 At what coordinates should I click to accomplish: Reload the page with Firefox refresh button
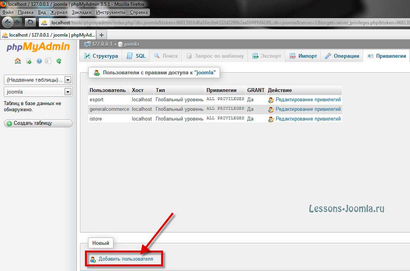(30, 22)
